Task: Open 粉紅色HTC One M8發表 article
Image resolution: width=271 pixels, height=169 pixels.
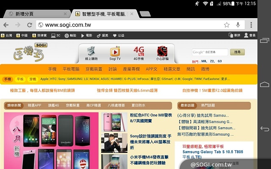Action: (x=151, y=118)
